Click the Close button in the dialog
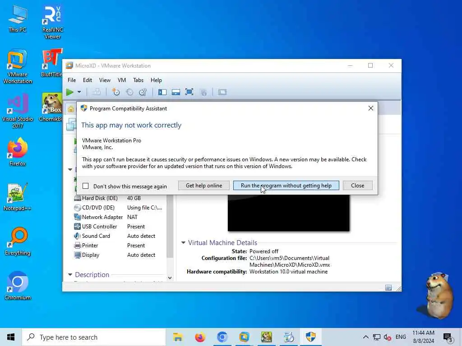This screenshot has height=346, width=462. coord(357,185)
